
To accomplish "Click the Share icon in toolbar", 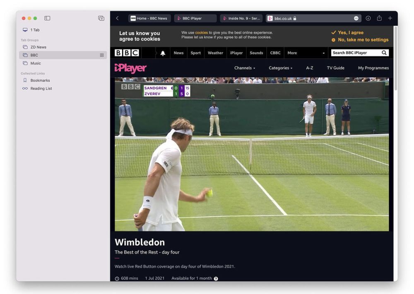I will pos(379,18).
